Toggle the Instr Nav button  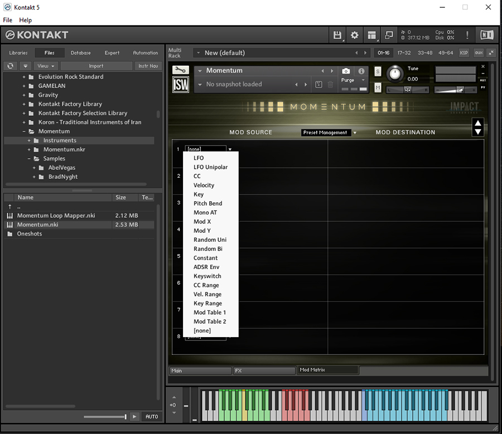pos(148,66)
